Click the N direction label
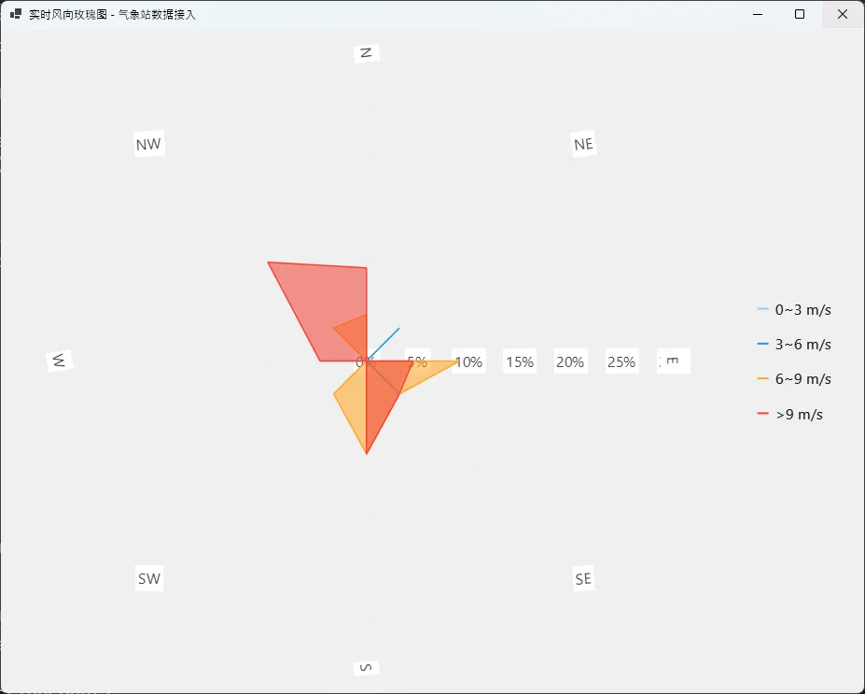The image size is (865, 694). tap(367, 53)
